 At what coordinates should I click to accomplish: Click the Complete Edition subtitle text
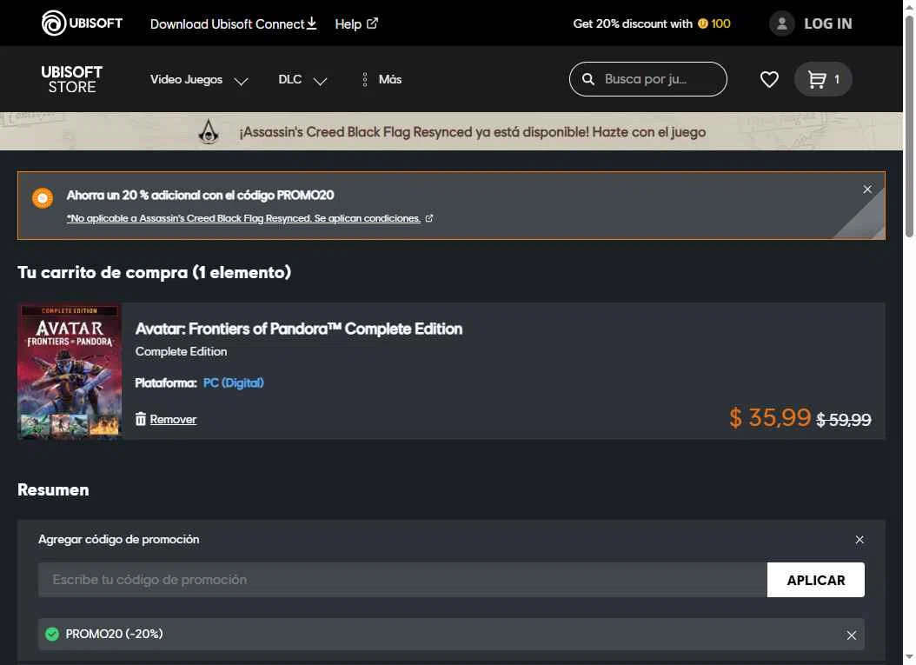pos(181,352)
